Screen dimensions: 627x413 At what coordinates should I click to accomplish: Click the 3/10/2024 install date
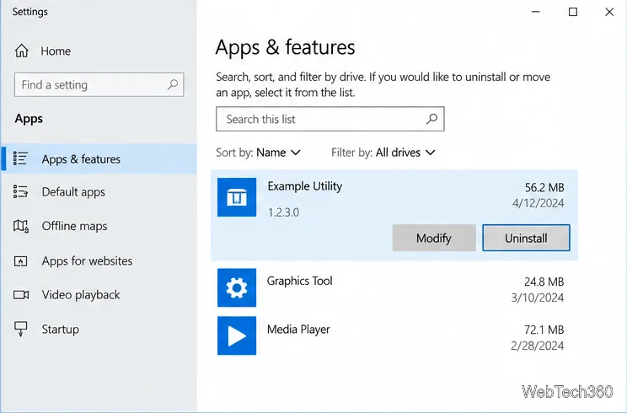(x=538, y=298)
